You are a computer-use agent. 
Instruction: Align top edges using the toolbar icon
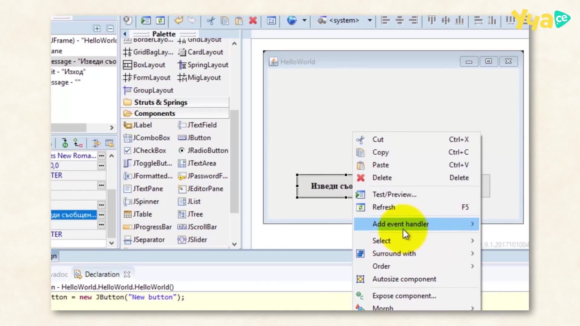coord(432,21)
